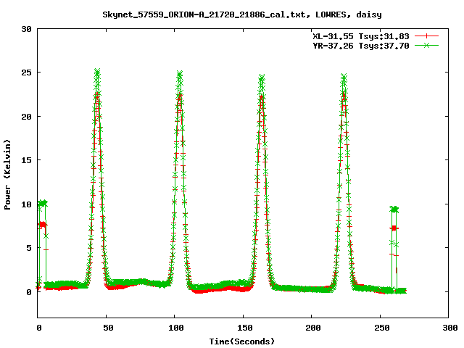Click x-axis tick label 300
Image resolution: width=464 pixels, height=348 pixels.
450,328
